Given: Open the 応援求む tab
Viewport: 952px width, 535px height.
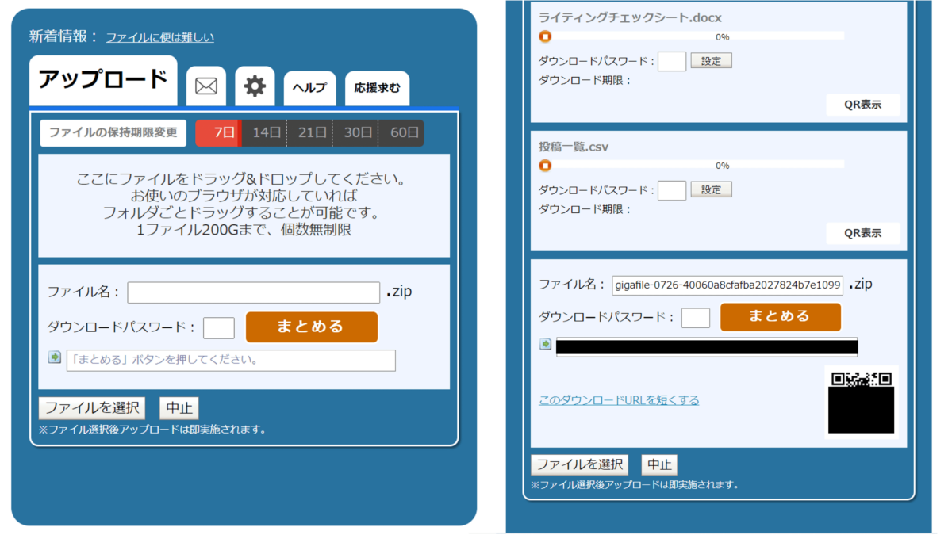Looking at the screenshot, I should click(x=378, y=88).
